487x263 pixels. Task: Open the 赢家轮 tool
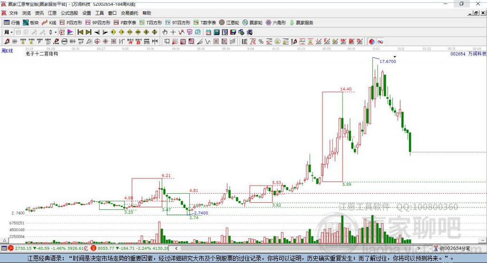click(253, 23)
